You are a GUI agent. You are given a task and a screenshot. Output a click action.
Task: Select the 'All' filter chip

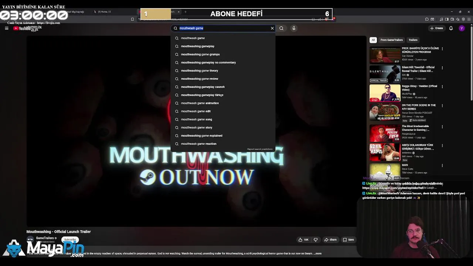coord(373,40)
